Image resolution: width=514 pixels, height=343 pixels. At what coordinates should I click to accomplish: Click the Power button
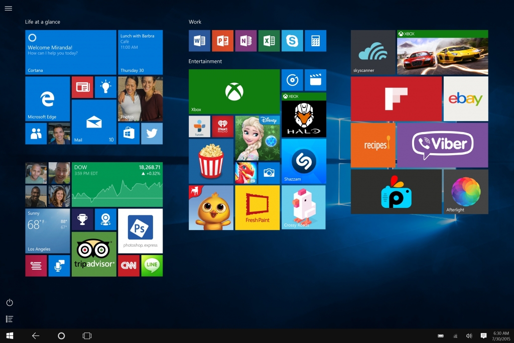[x=10, y=302]
